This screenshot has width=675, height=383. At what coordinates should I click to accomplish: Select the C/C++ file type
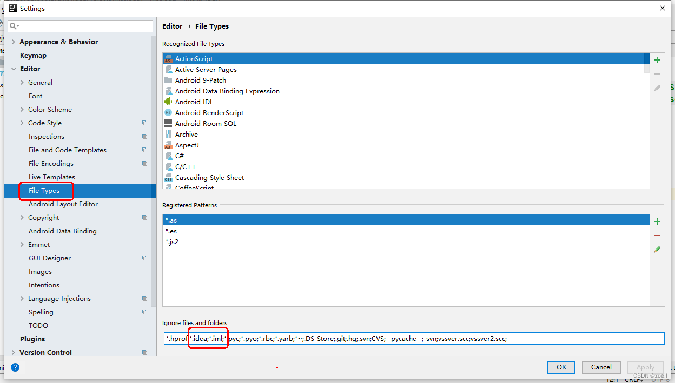point(186,166)
